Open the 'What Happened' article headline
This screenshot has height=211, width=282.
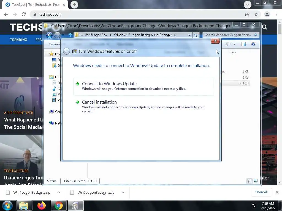coord(23,123)
